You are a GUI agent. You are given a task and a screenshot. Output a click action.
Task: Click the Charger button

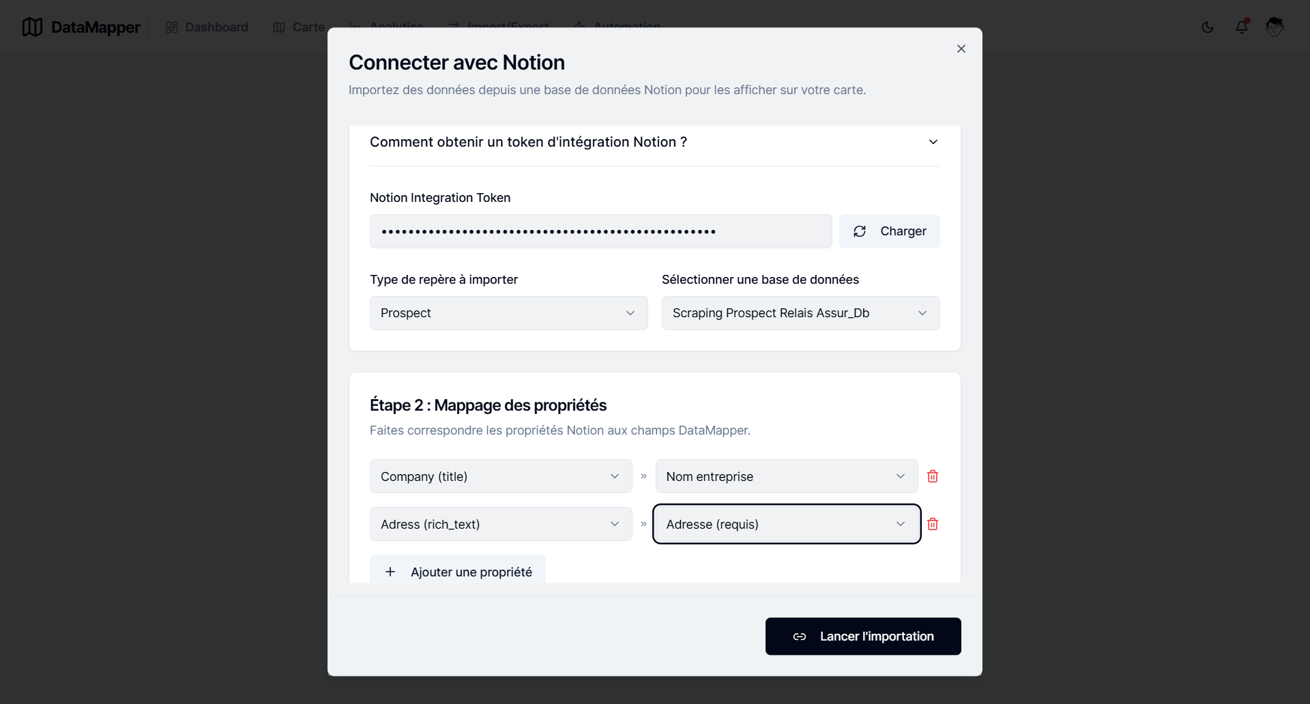tap(890, 231)
